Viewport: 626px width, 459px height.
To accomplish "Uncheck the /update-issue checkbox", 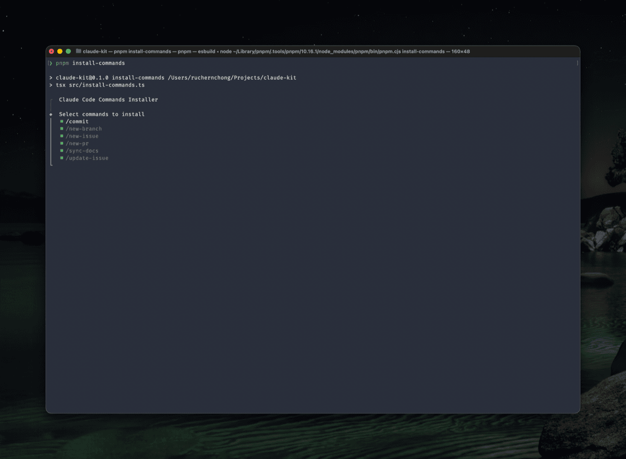I will (x=62, y=158).
